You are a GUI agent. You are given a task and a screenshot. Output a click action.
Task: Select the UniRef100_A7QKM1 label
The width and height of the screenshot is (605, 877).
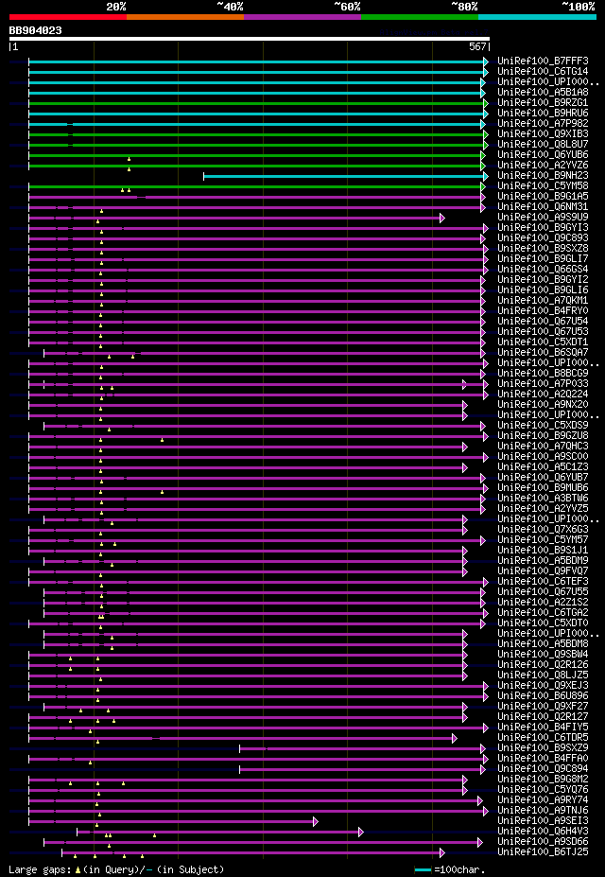coord(543,301)
